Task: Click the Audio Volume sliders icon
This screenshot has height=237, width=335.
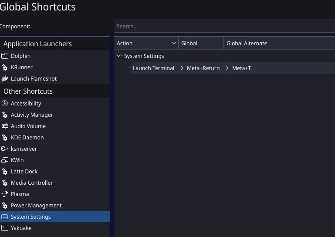Action: tap(5, 126)
